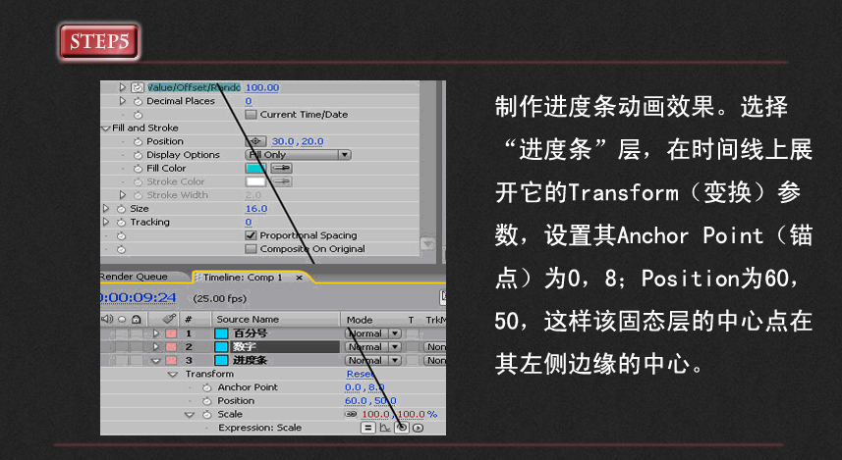Image resolution: width=842 pixels, height=460 pixels.
Task: Toggle stopwatch beside Current Time/Date checkbox
Action: 138,115
